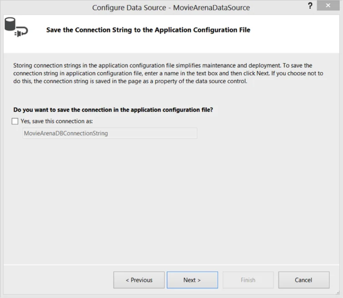
Task: Click the 'Storing connection strings' description paragraph
Action: click(168, 73)
